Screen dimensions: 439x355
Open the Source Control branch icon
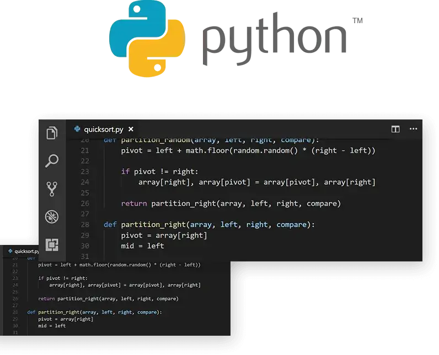[52, 189]
